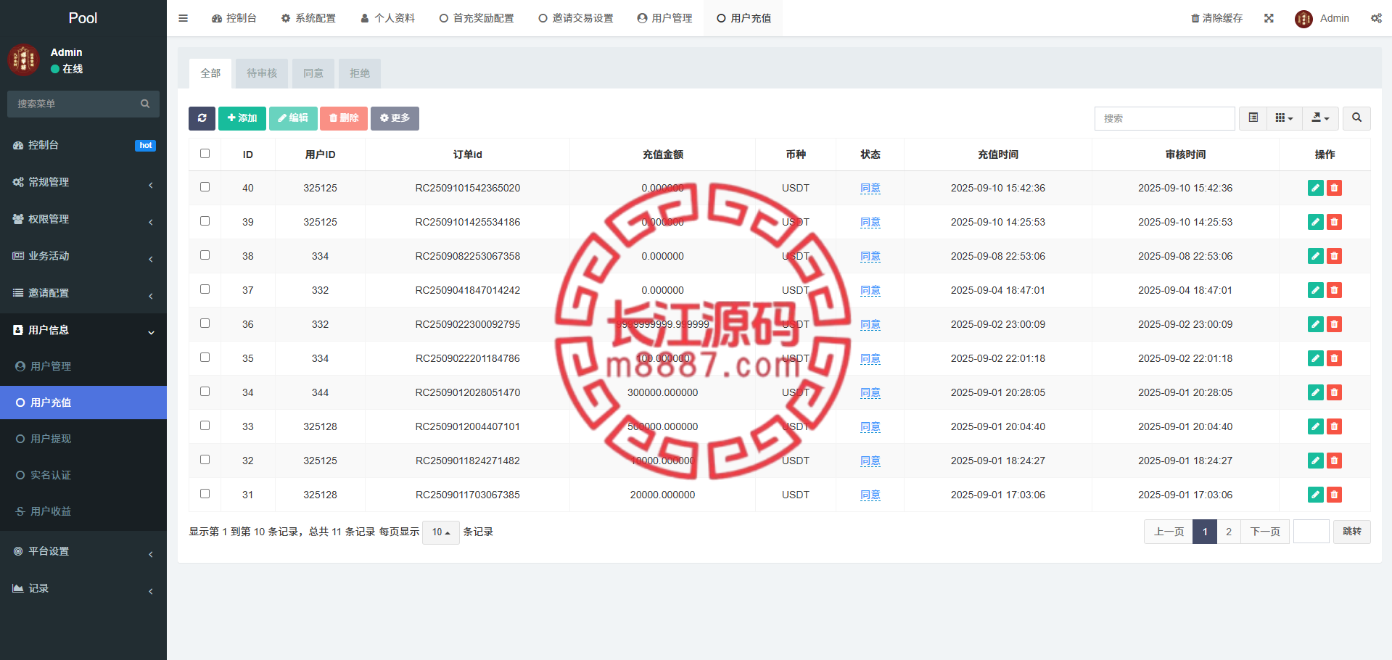Open 用户提现 in the sidebar
Viewport: 1392px width, 660px height.
pyautogui.click(x=83, y=439)
